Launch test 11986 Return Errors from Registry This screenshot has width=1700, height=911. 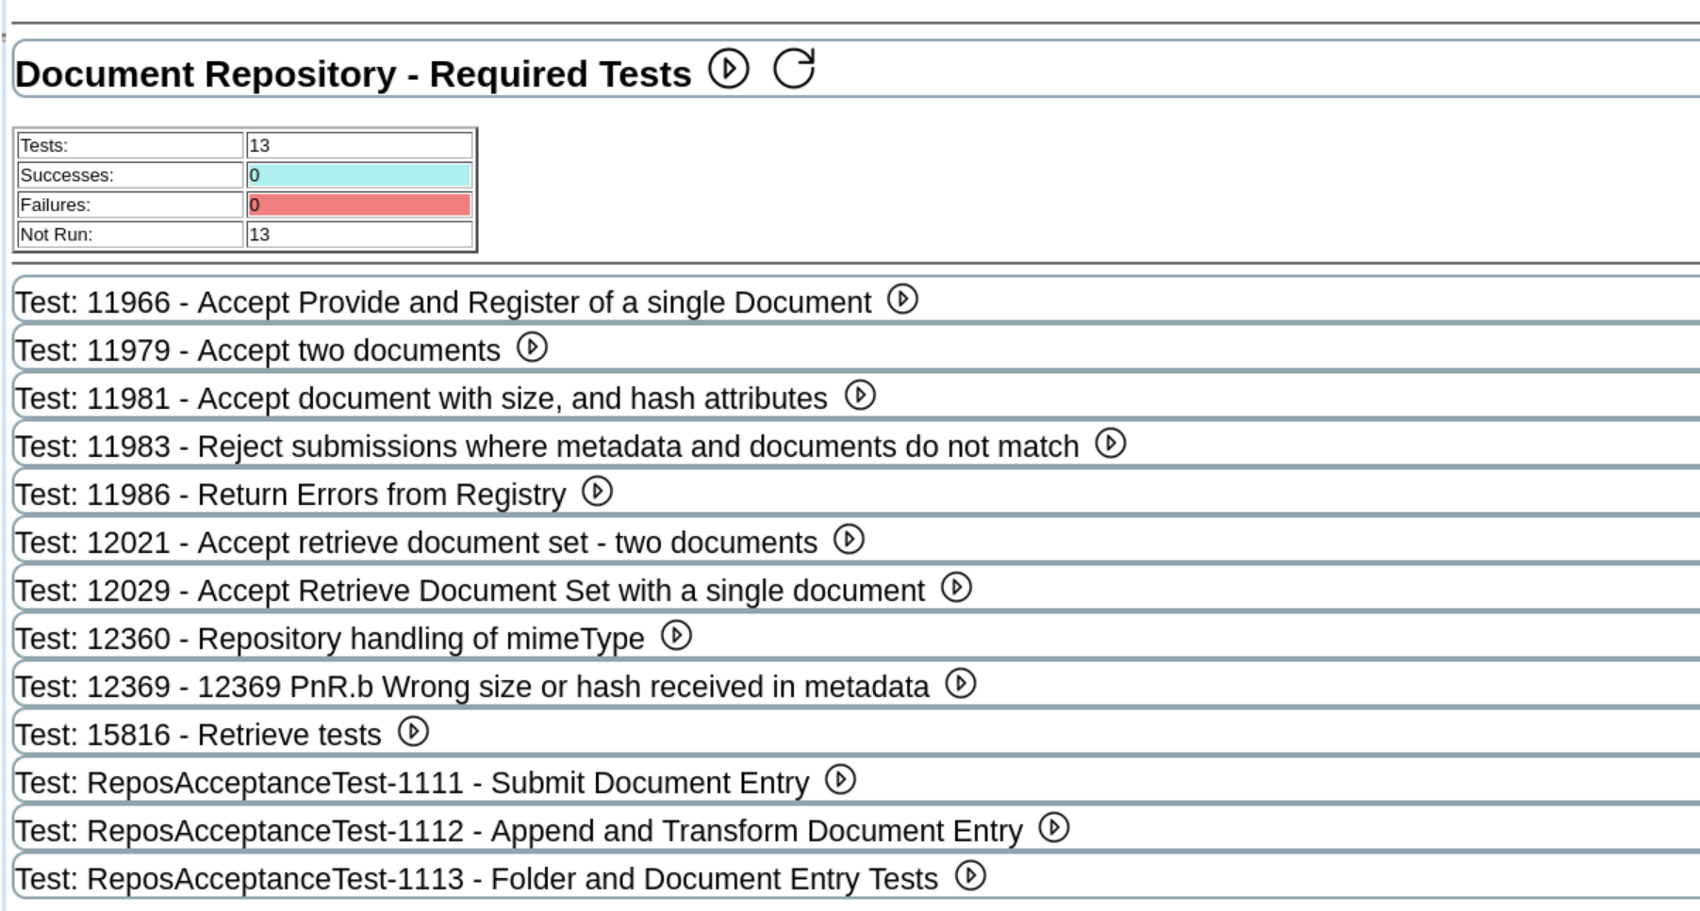597,492
